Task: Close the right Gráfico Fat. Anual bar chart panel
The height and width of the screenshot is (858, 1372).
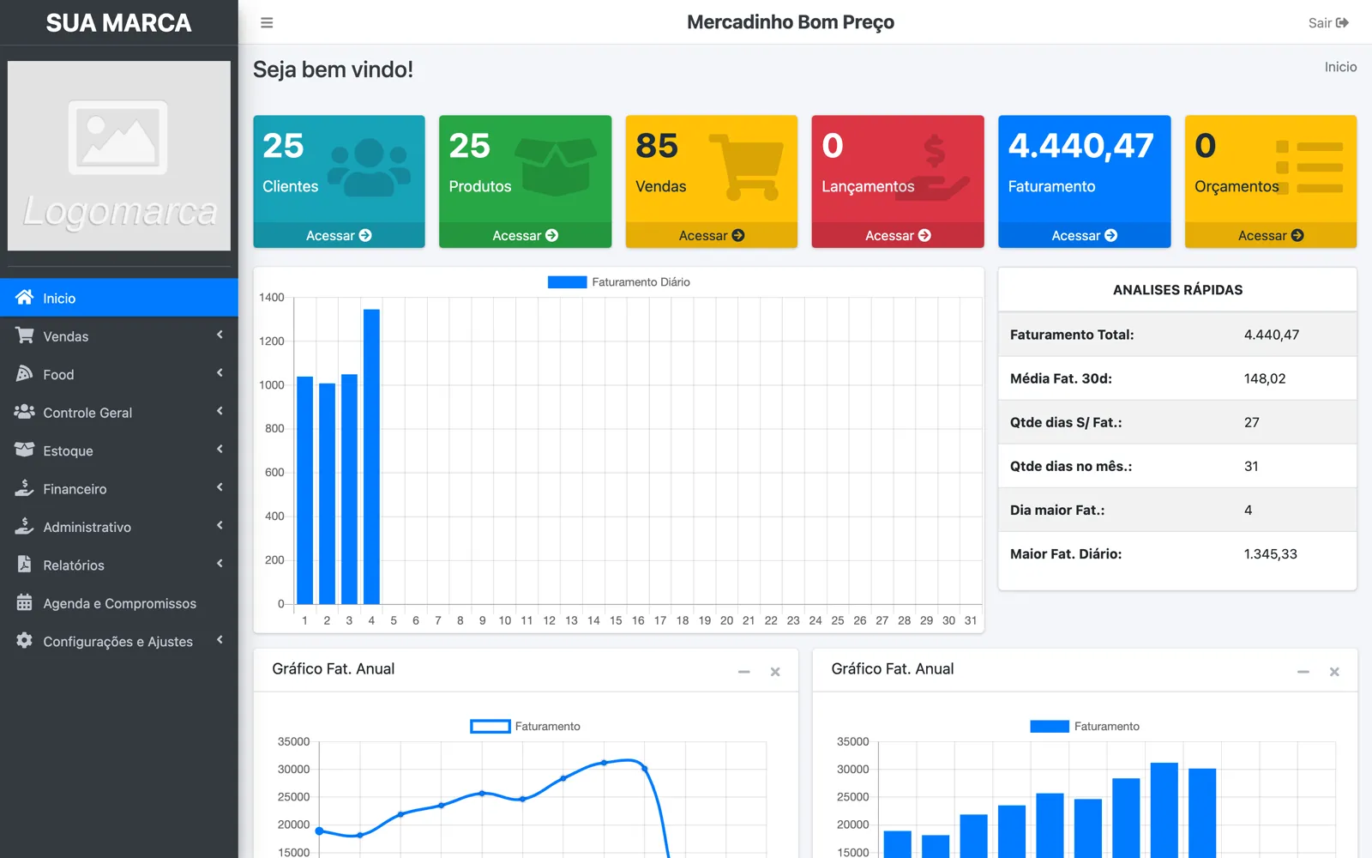Action: tap(1334, 672)
